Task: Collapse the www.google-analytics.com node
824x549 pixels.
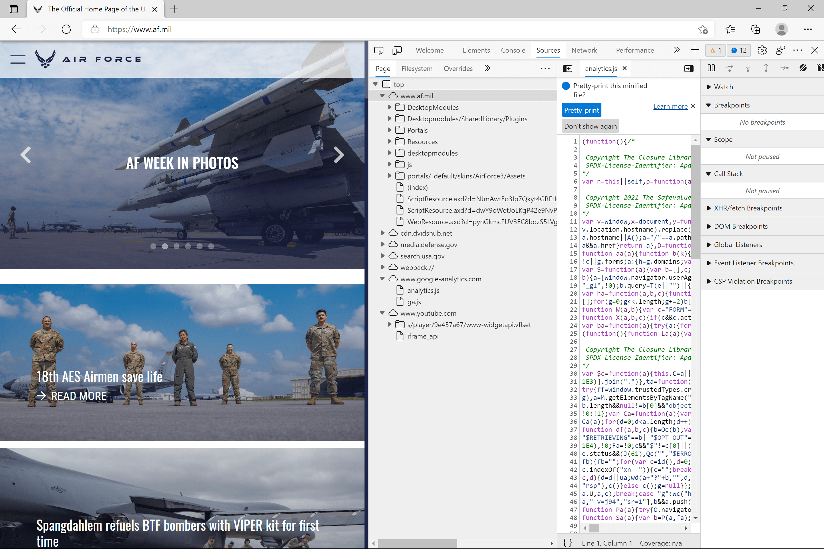Action: point(382,279)
